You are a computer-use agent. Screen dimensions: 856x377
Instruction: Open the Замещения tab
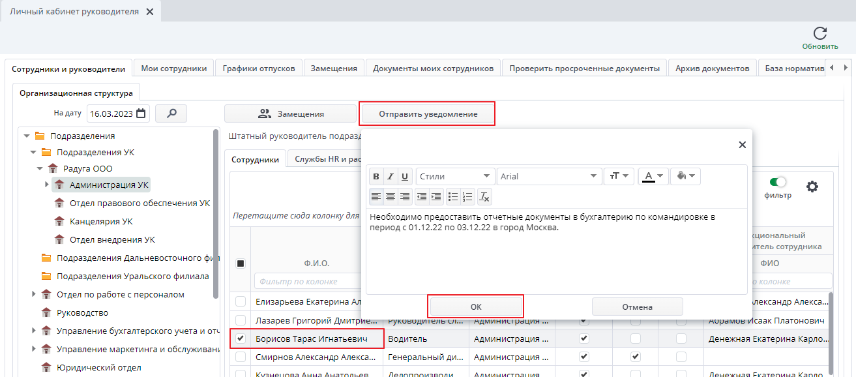[334, 68]
